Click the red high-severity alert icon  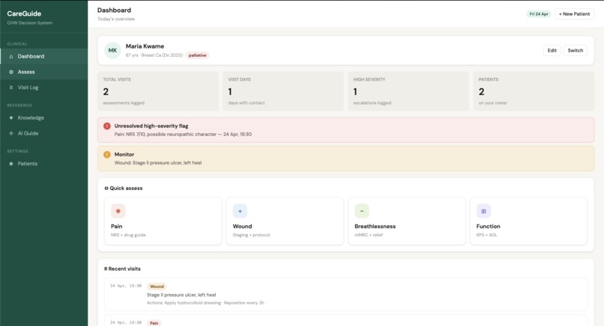(x=107, y=126)
